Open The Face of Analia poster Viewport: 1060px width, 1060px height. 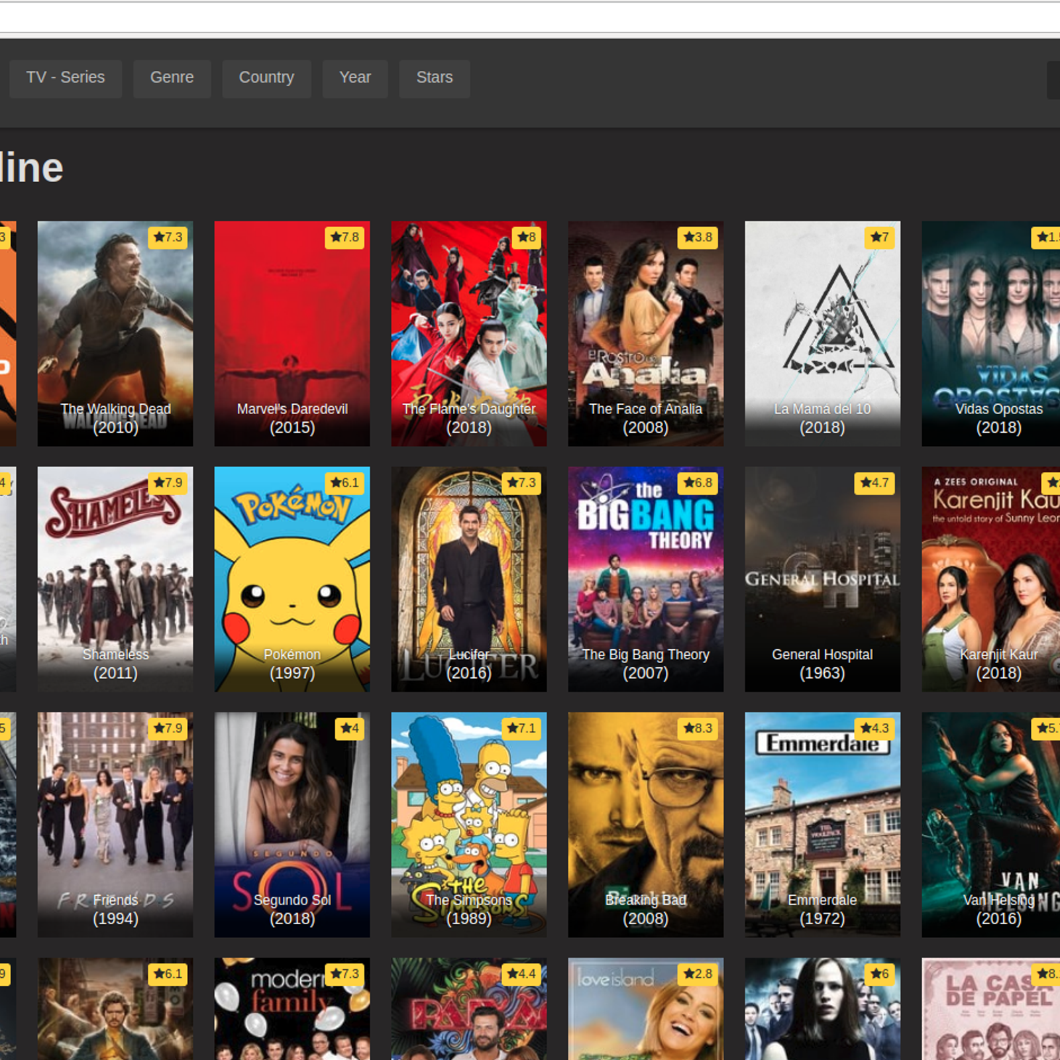coord(646,333)
